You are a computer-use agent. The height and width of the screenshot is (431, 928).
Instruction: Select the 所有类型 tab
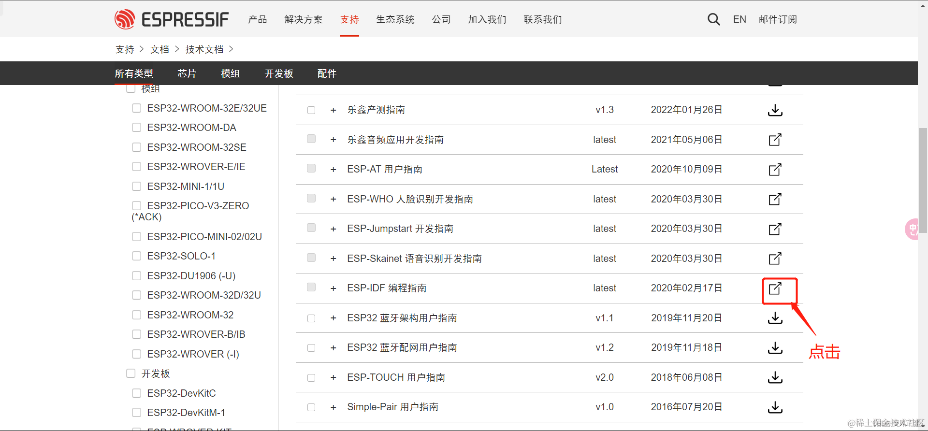click(134, 73)
